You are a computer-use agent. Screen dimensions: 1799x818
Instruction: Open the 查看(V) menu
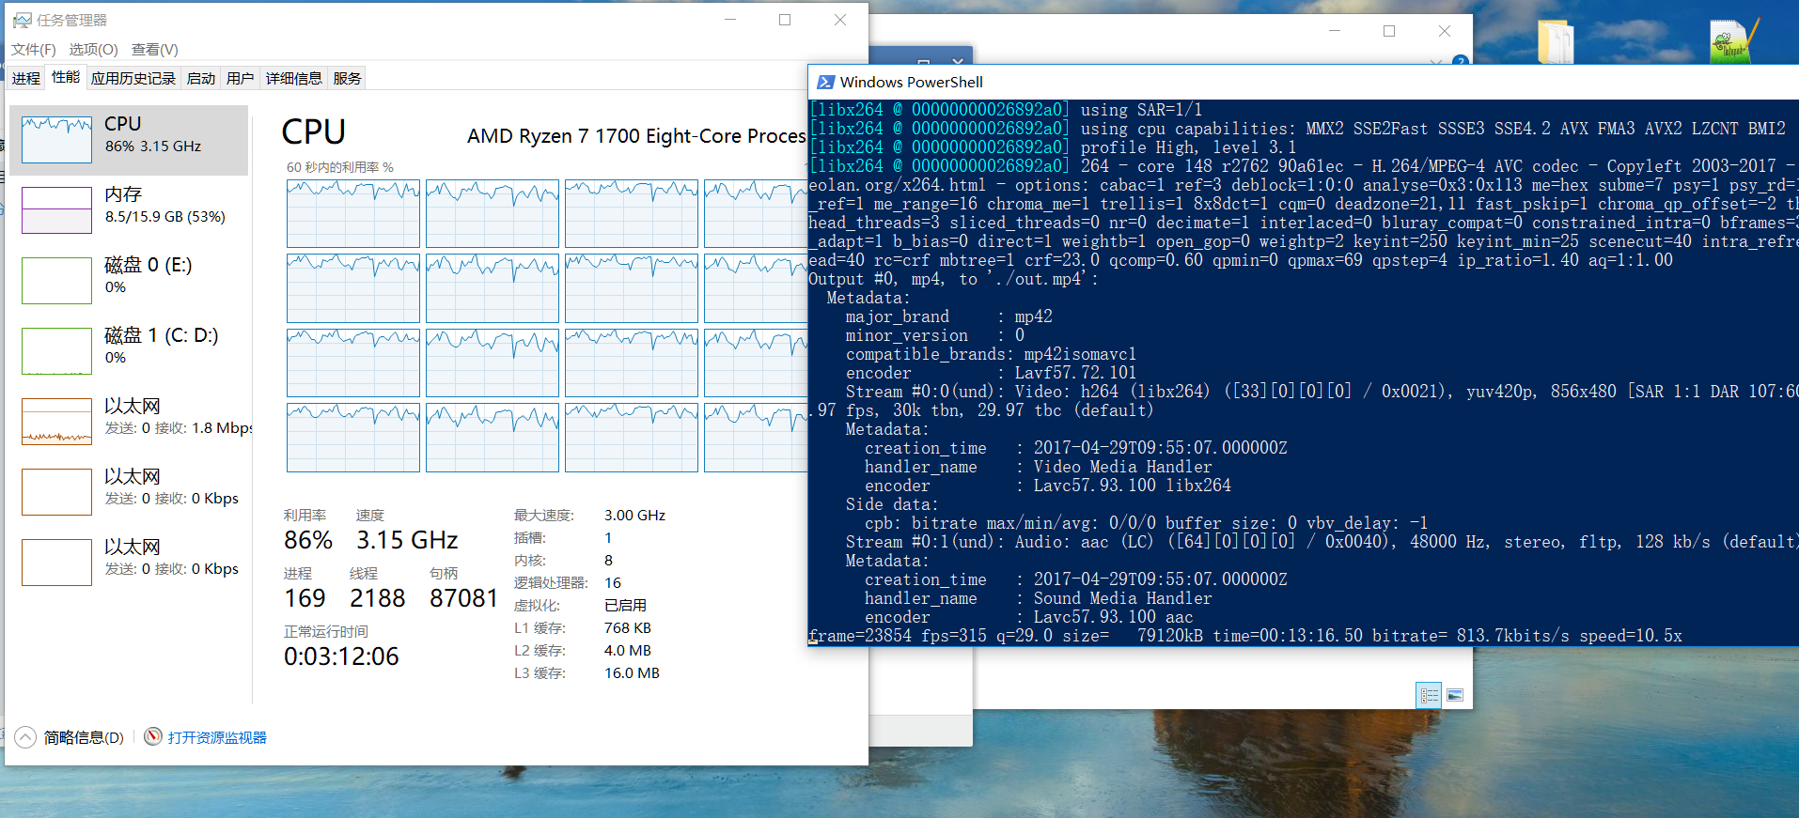(154, 49)
